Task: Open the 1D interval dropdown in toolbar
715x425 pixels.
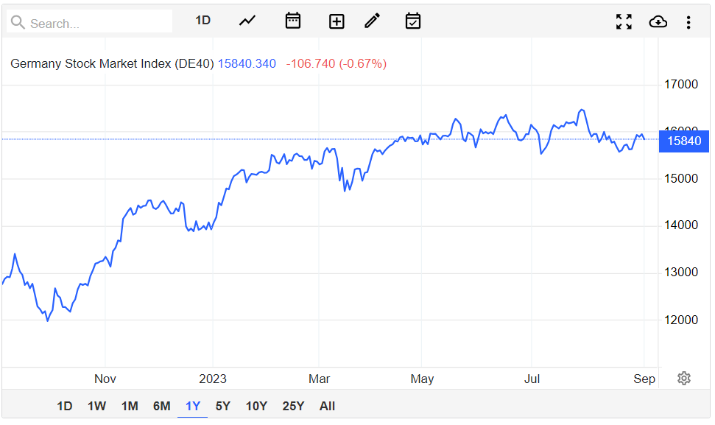Action: 203,21
